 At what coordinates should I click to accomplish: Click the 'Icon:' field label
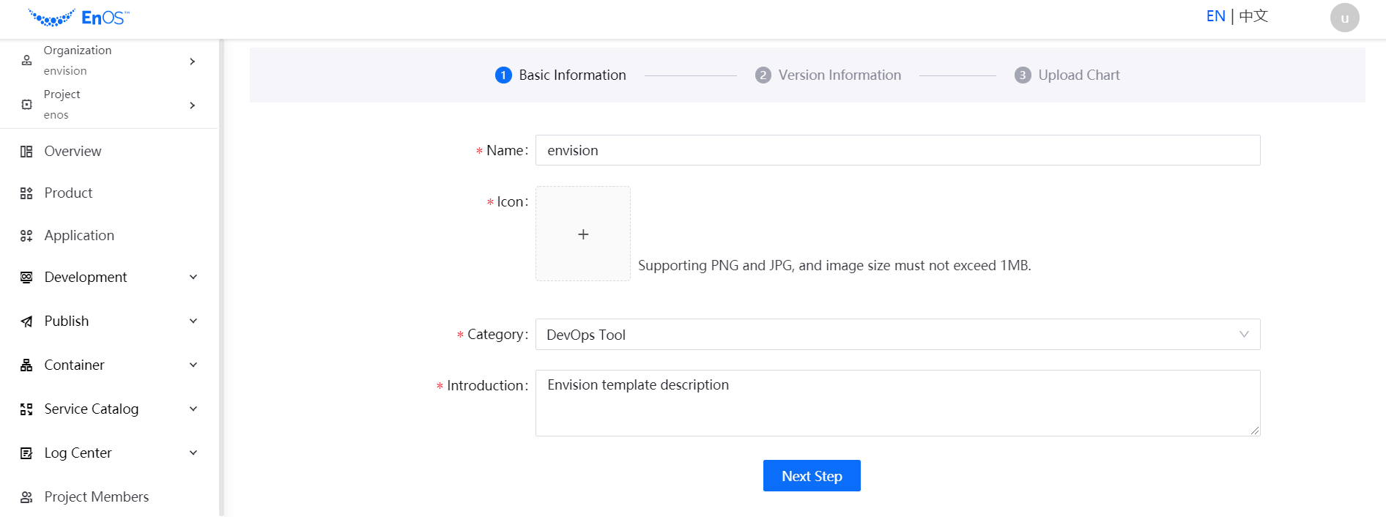coord(512,202)
